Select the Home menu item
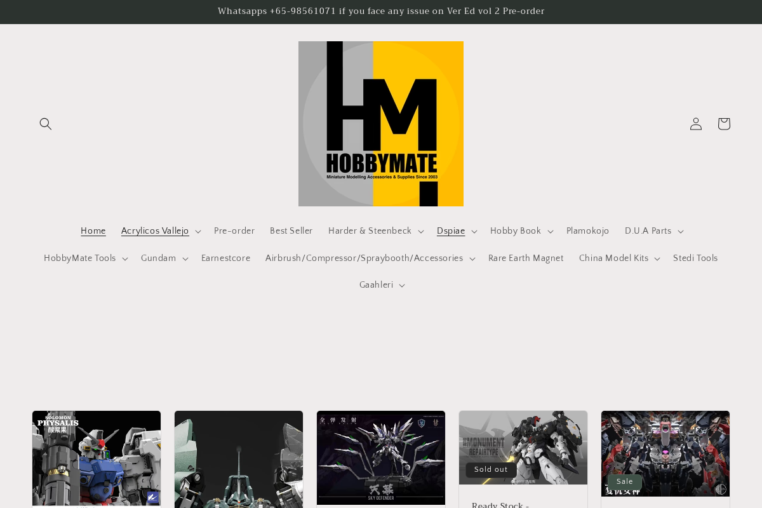762x508 pixels. 93,231
